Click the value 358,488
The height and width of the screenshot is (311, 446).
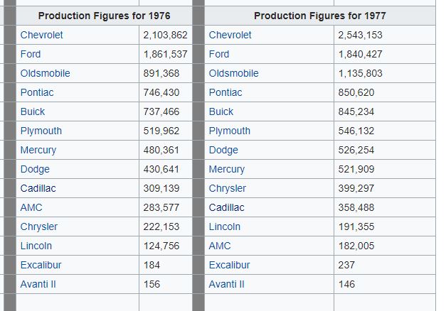pyautogui.click(x=356, y=207)
